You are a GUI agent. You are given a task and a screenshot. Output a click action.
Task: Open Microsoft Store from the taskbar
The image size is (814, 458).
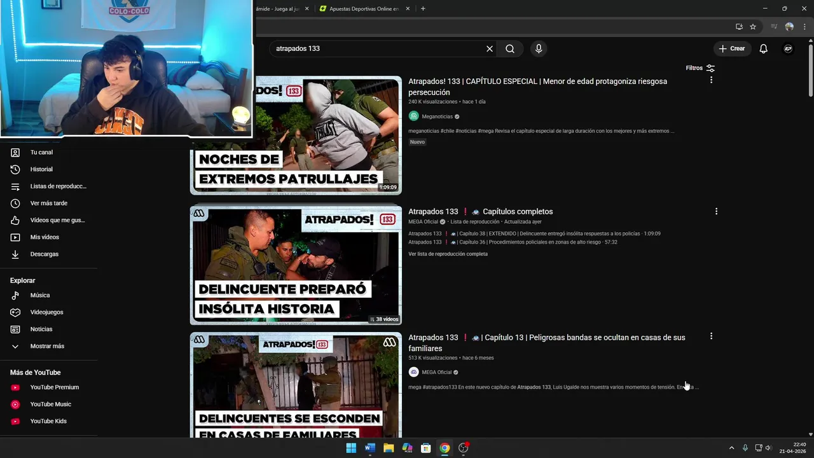click(426, 448)
